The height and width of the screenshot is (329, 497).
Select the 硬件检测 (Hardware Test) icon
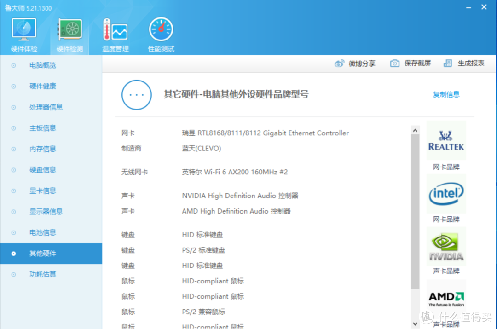coord(69,29)
